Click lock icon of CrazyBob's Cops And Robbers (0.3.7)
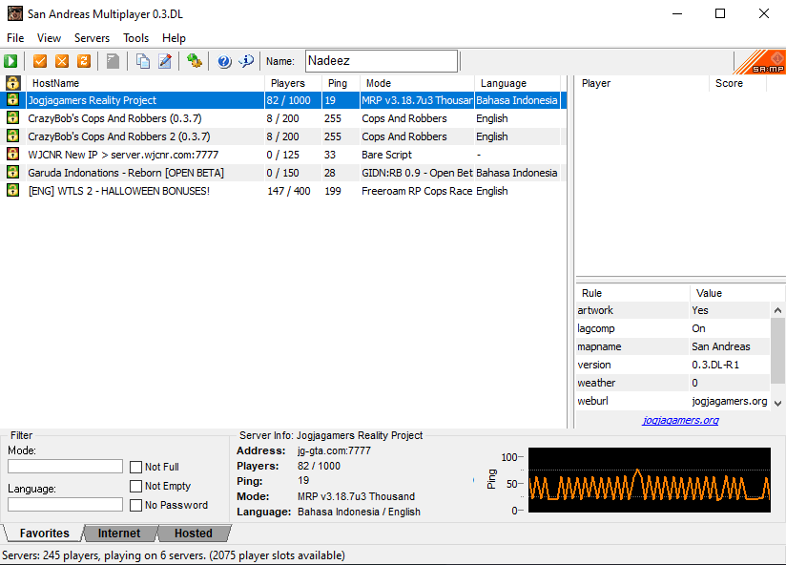Screen dimensions: 786x565 12,117
